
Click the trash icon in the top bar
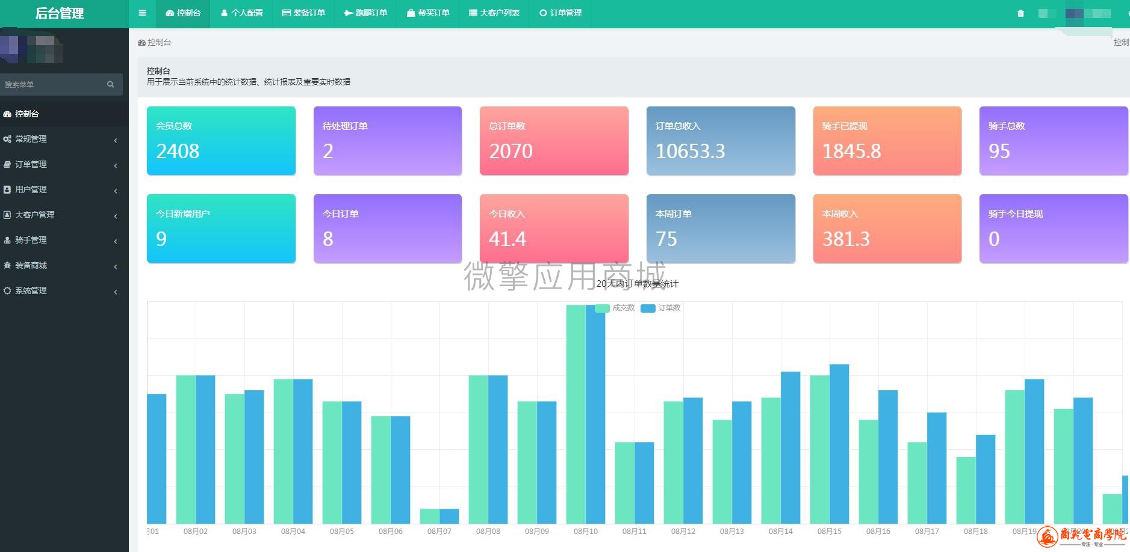(x=1020, y=13)
